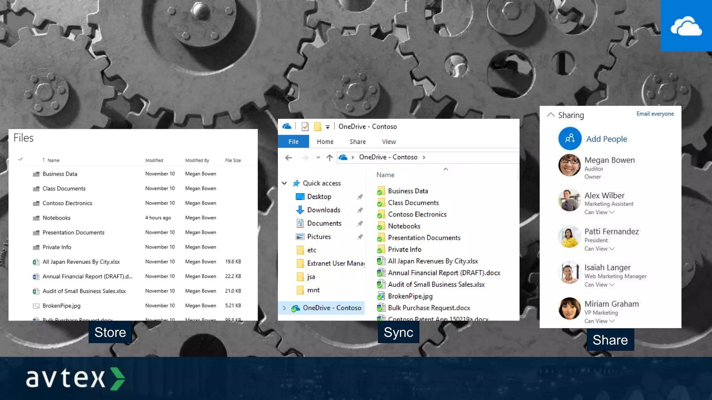
Task: Go back with the Back arrow in Explorer
Action: pyautogui.click(x=288, y=158)
